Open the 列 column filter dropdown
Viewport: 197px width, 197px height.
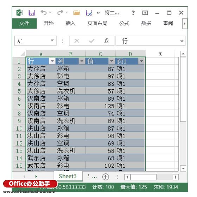pyautogui.click(x=82, y=61)
